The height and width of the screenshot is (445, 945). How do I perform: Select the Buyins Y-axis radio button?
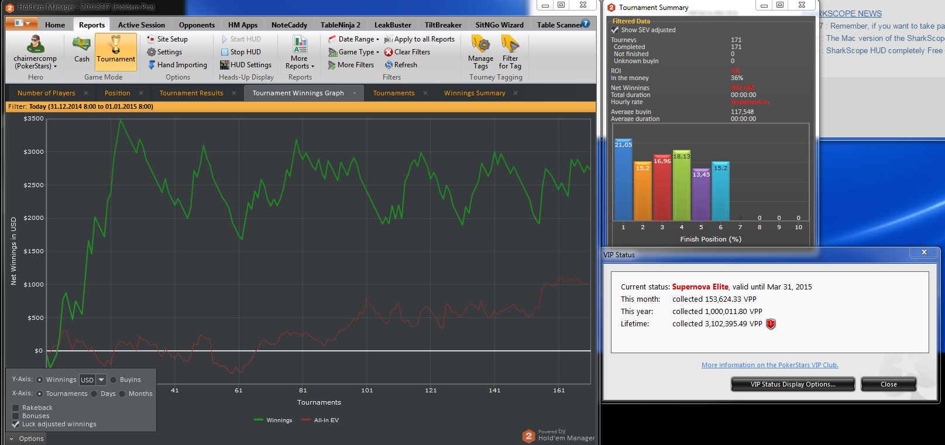pos(114,380)
